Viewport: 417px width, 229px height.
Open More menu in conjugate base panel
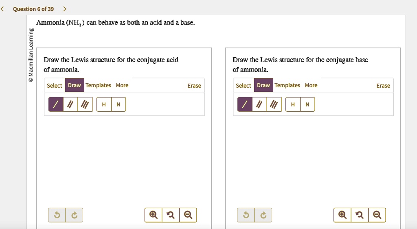311,85
